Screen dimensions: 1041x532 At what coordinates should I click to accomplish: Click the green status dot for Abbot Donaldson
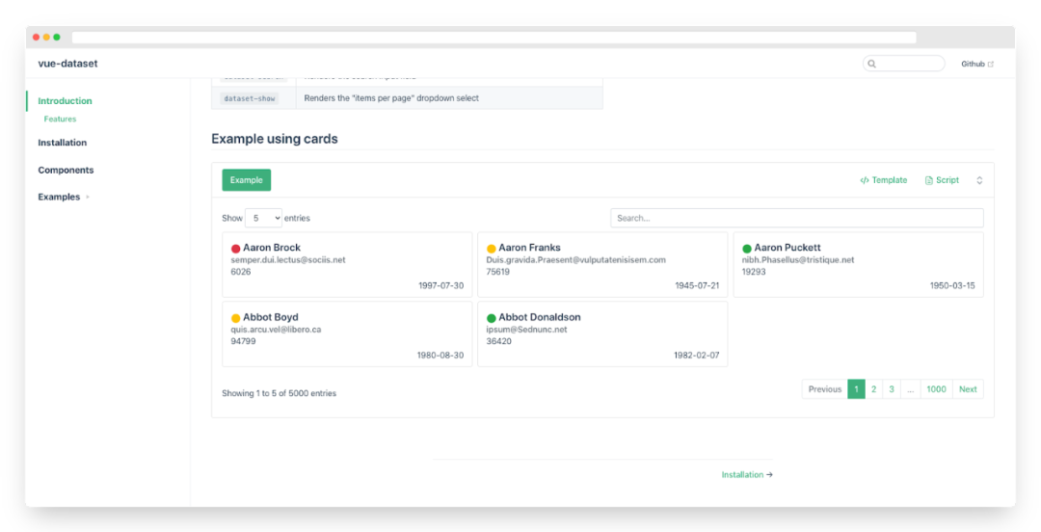pos(492,318)
